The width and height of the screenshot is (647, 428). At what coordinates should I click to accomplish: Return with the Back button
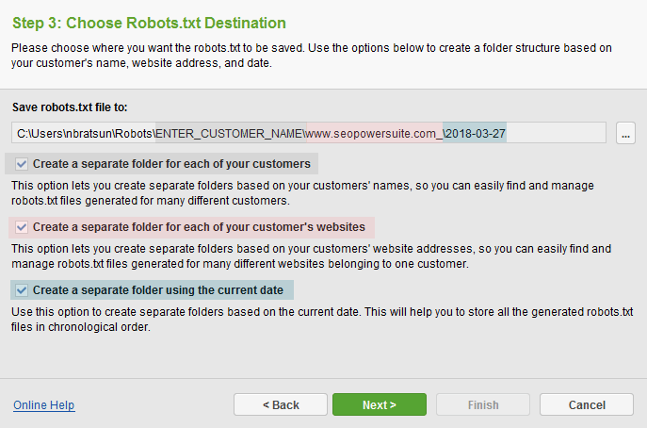[281, 404]
